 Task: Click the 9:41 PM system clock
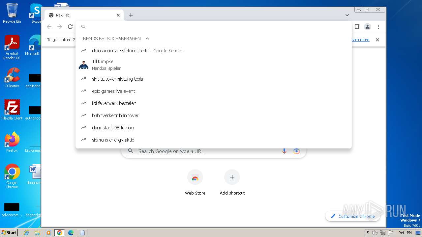click(x=405, y=233)
